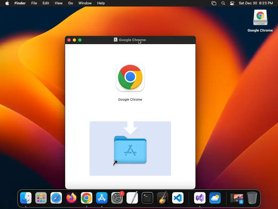Open the Apple menu
Viewport: 278px width, 209px height.
coord(7,3)
